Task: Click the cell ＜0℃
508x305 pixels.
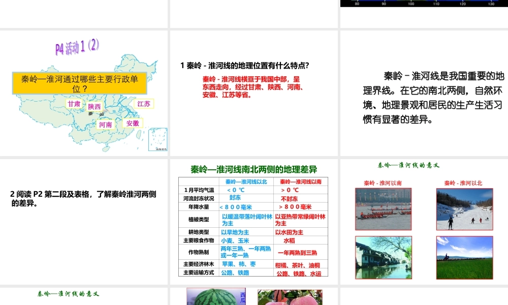Action: pos(236,190)
